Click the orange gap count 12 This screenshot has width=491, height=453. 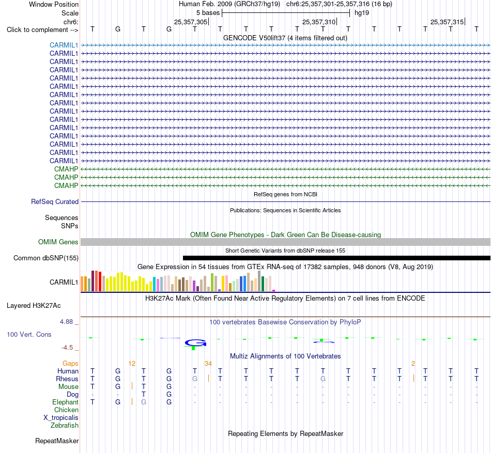click(132, 364)
